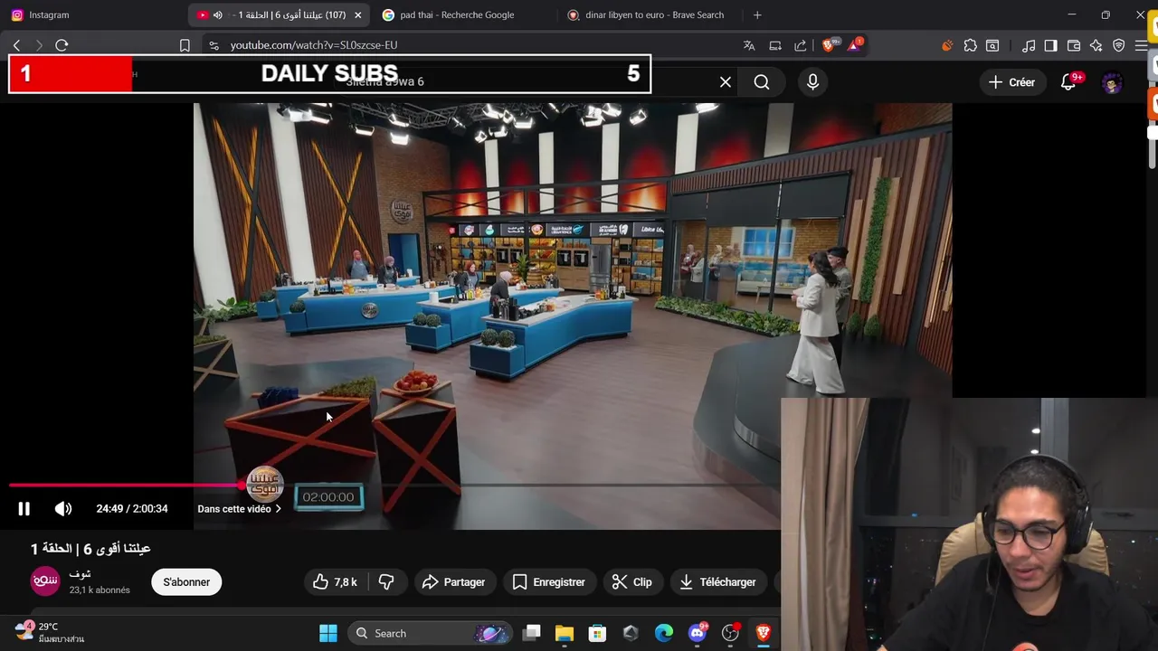Mute the video volume speaker icon

tap(63, 509)
